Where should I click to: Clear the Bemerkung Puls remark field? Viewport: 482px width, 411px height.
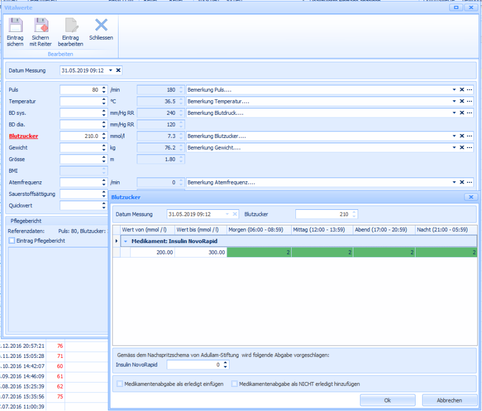461,90
